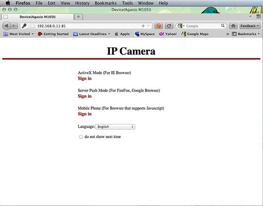Sign in using ActiveX Mode
Viewport: 263px width, 206px height.
pos(85,78)
